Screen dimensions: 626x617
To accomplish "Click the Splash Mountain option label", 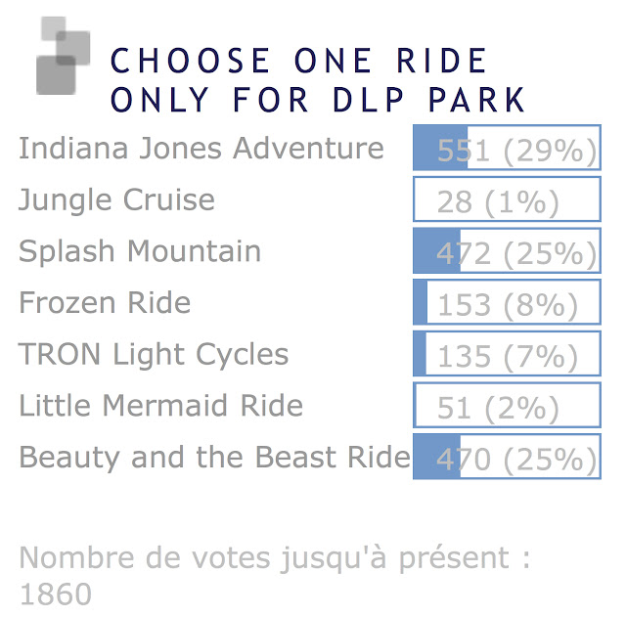I will click(140, 250).
